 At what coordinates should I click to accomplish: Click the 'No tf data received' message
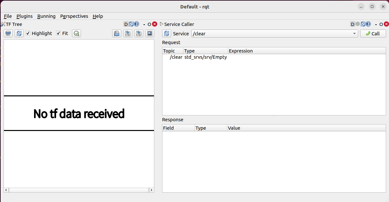[79, 114]
